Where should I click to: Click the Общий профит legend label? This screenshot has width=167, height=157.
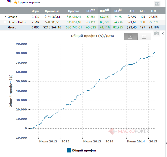tap(84, 150)
